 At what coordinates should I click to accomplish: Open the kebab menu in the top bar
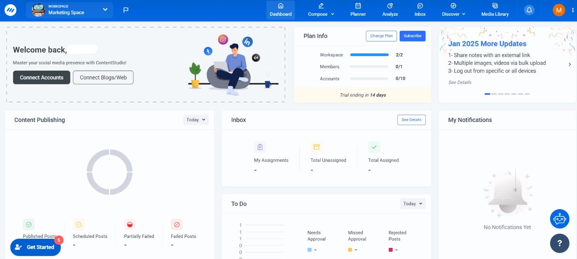(573, 10)
